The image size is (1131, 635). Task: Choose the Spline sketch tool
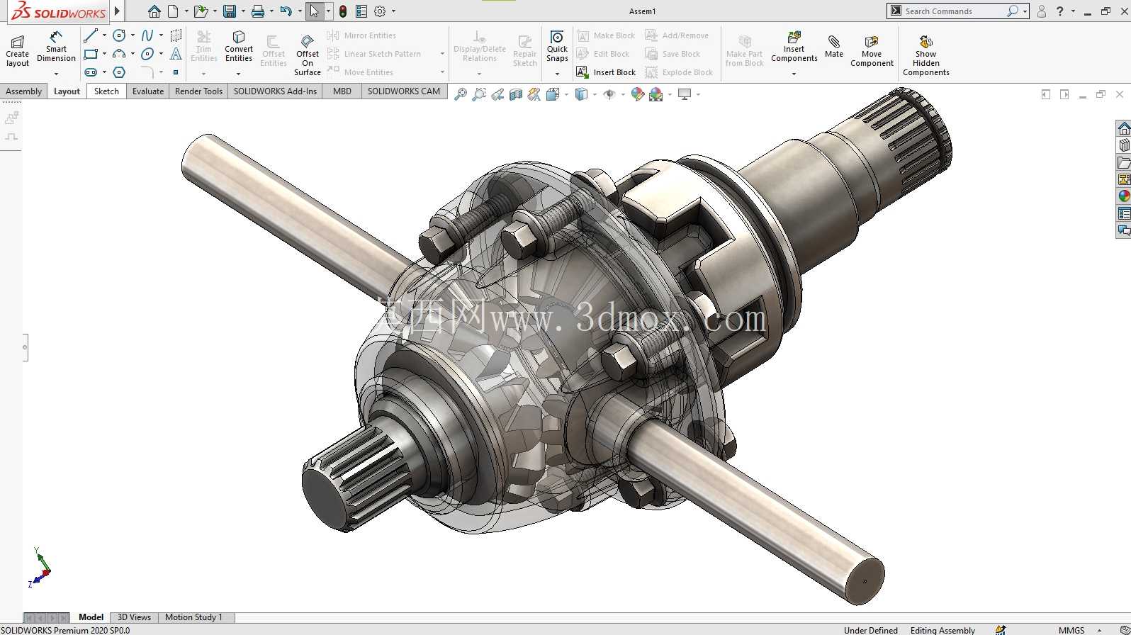pos(147,35)
